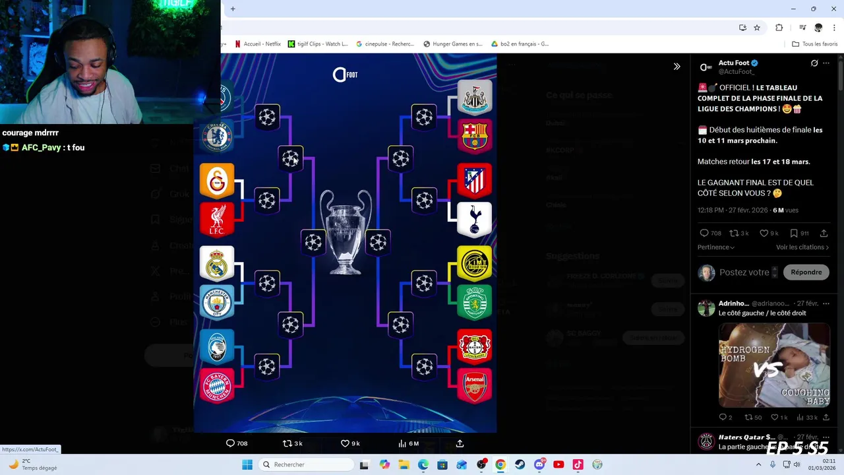Image resolution: width=844 pixels, height=475 pixels.
Task: Open the Accueil - Netflix bookmark
Action: pos(258,44)
